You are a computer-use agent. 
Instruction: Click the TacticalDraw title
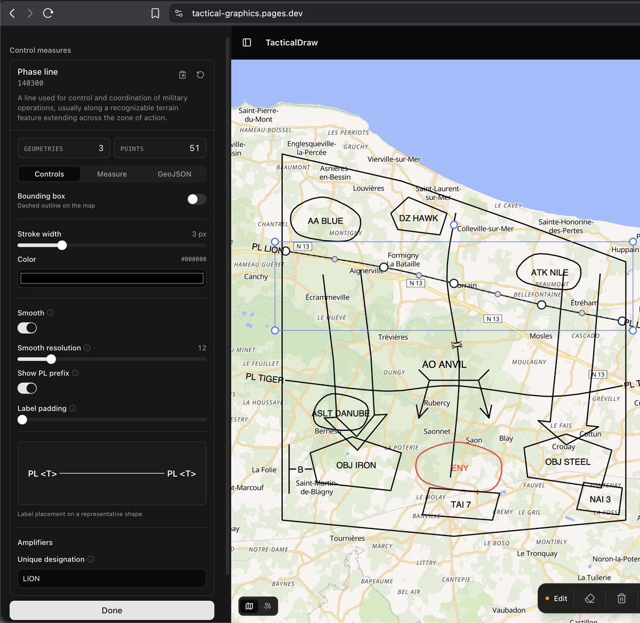292,43
